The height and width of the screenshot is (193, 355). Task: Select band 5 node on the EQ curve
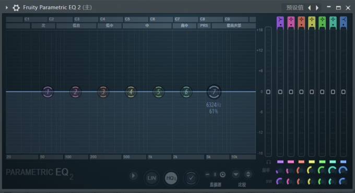159,92
